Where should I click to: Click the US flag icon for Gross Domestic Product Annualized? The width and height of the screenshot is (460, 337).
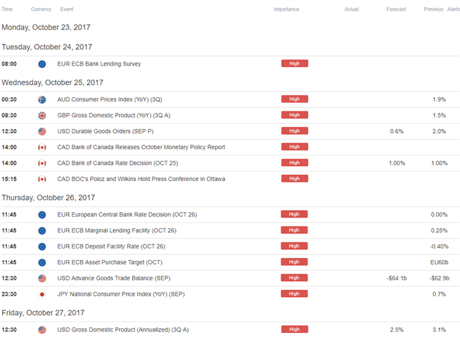pyautogui.click(x=42, y=330)
